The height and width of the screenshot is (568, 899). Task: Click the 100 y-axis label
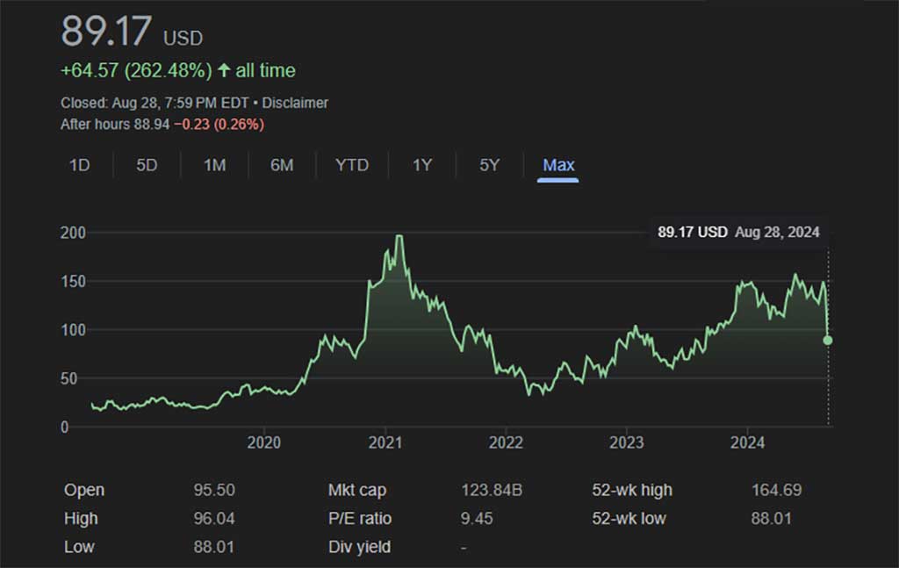[73, 330]
